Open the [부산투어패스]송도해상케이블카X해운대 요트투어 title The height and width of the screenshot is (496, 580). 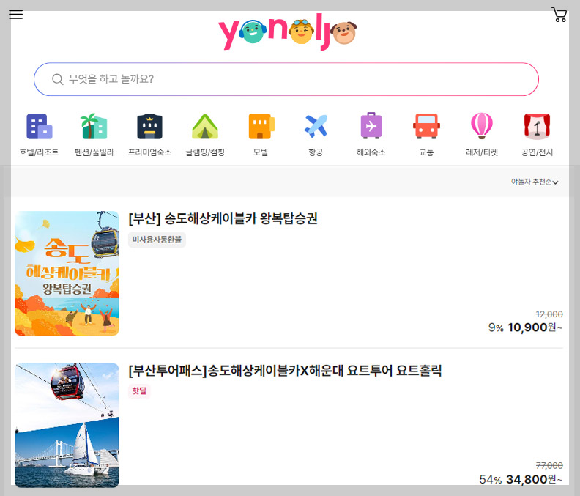point(285,370)
